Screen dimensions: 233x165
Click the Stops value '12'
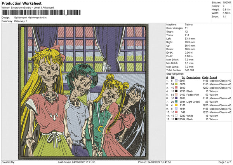[x=186, y=32]
